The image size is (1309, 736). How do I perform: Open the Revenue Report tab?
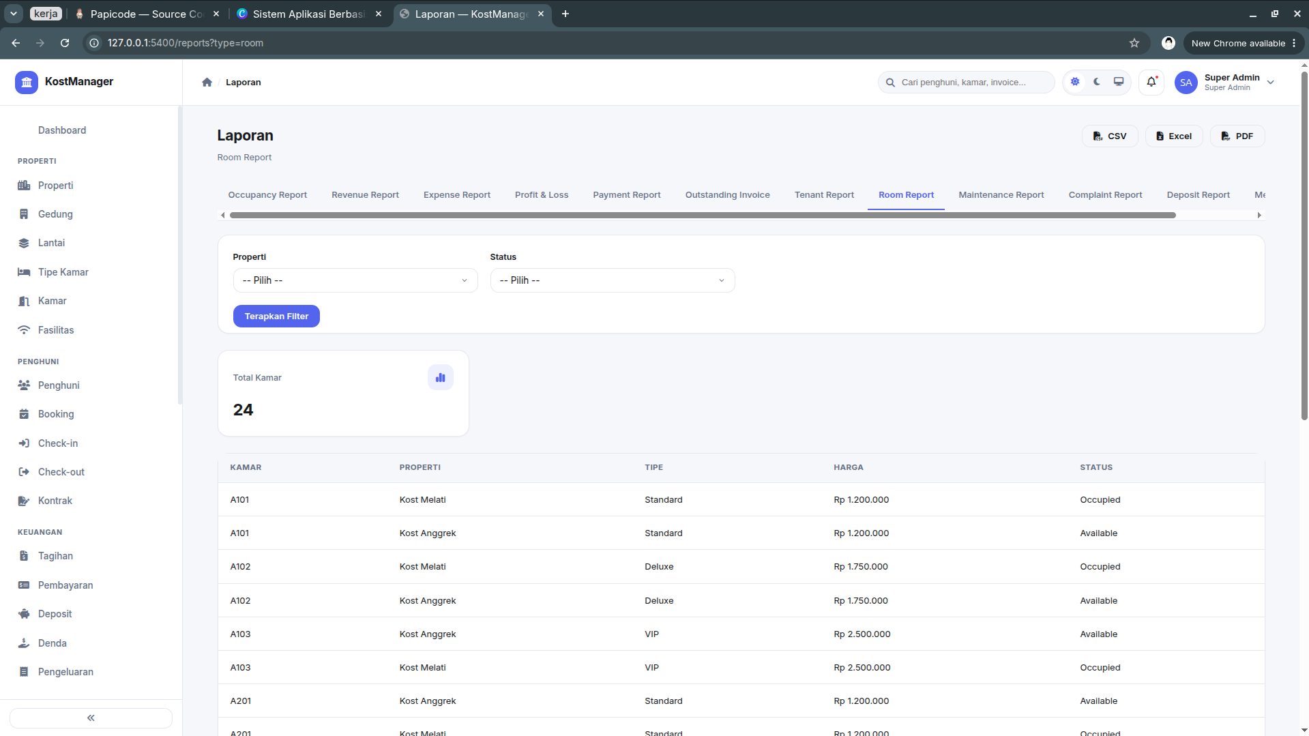pos(365,194)
